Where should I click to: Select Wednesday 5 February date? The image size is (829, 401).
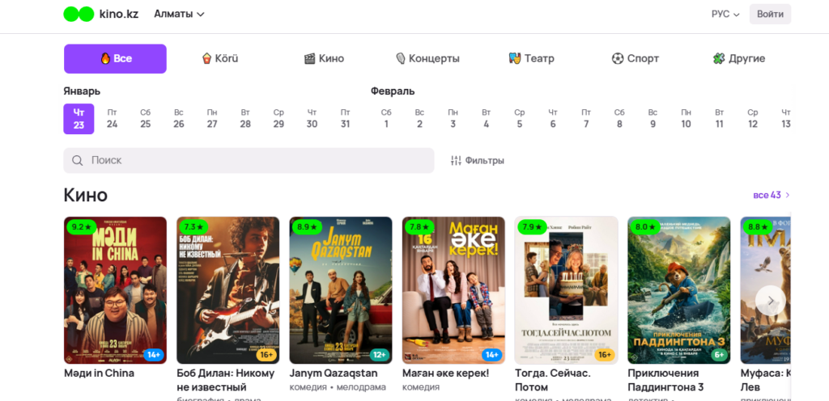pyautogui.click(x=519, y=119)
